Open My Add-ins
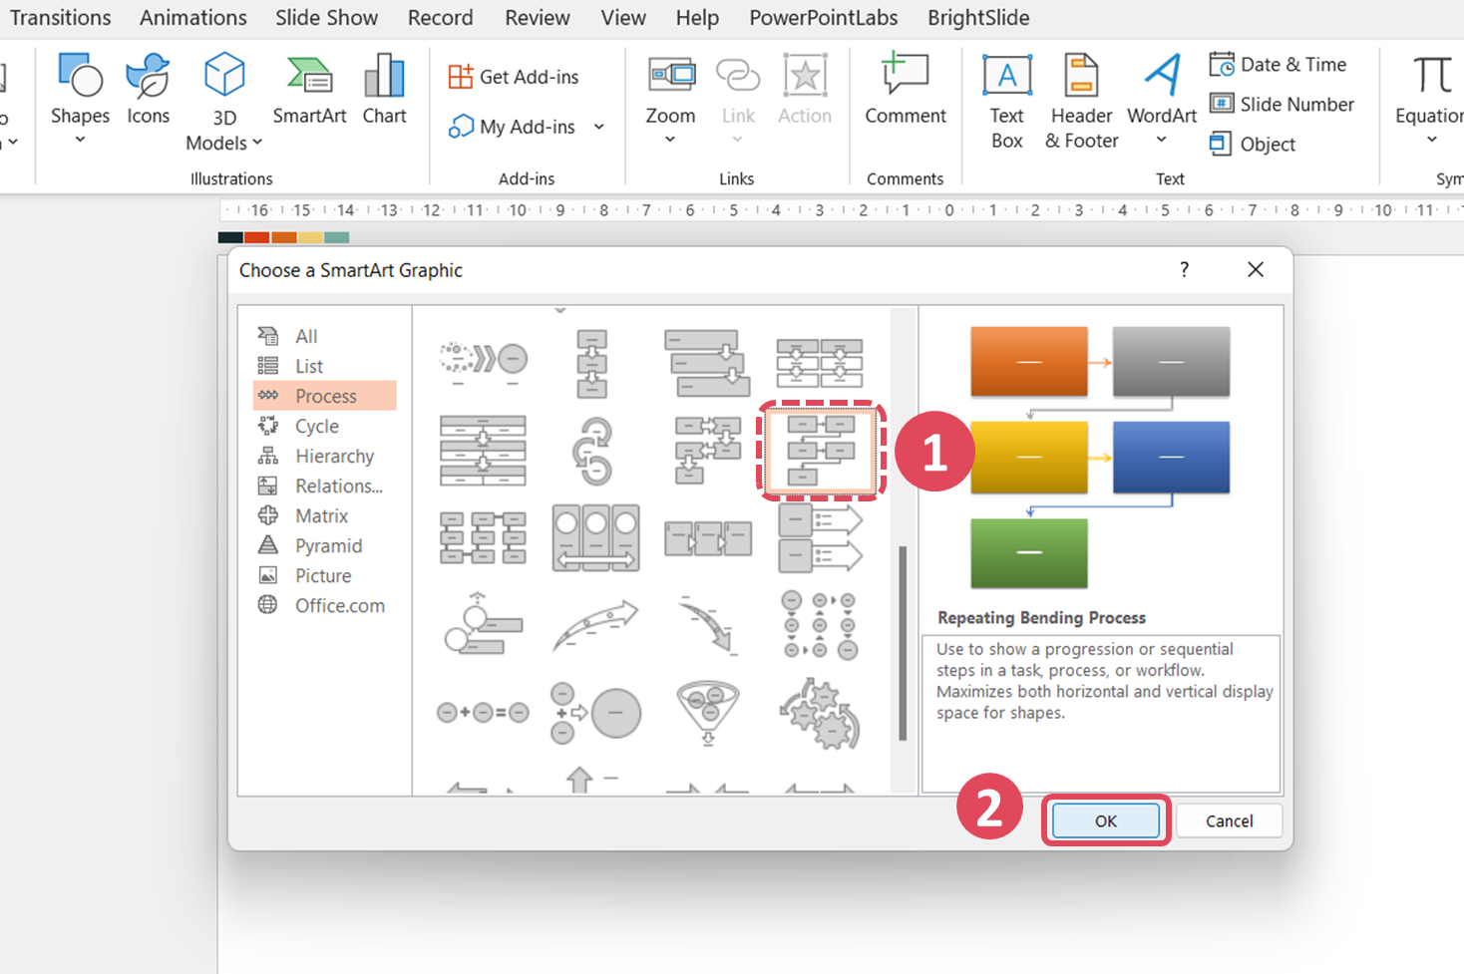 (x=513, y=127)
